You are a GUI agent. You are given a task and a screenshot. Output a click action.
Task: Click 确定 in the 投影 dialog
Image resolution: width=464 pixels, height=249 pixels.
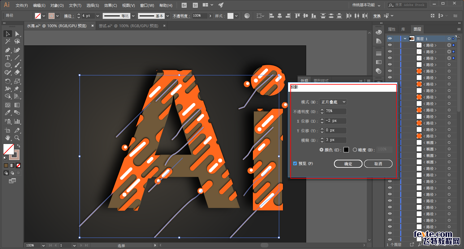coord(348,164)
